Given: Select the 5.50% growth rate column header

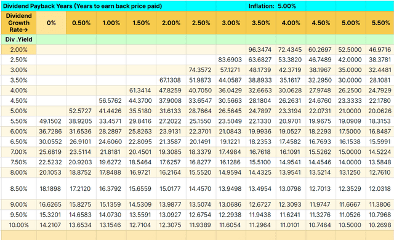Looking at the screenshot, I should click(x=380, y=23).
